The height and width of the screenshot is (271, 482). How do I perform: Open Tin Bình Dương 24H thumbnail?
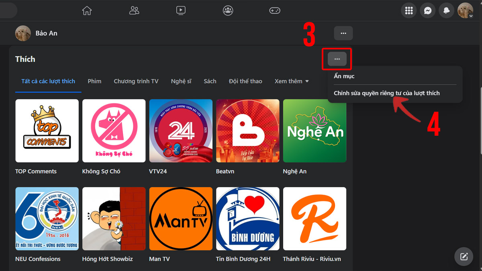click(x=248, y=219)
